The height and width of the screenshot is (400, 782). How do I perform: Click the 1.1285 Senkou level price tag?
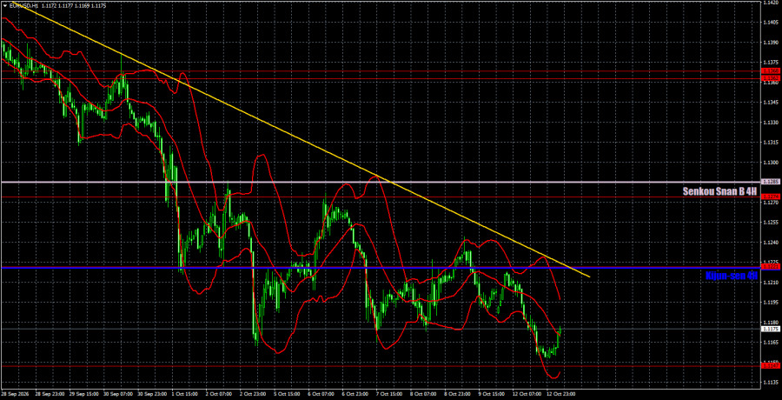(771, 183)
